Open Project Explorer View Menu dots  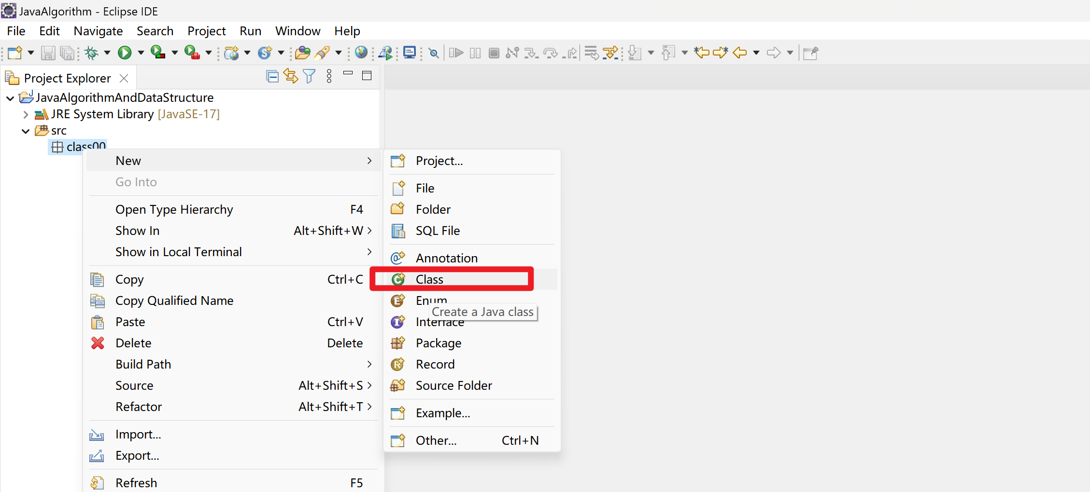point(329,76)
